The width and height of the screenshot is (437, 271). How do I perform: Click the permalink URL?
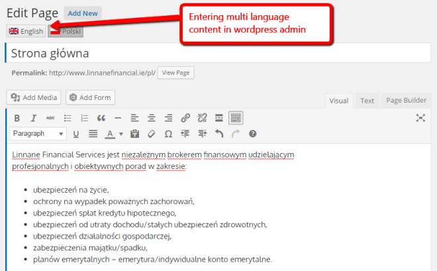[x=102, y=73]
